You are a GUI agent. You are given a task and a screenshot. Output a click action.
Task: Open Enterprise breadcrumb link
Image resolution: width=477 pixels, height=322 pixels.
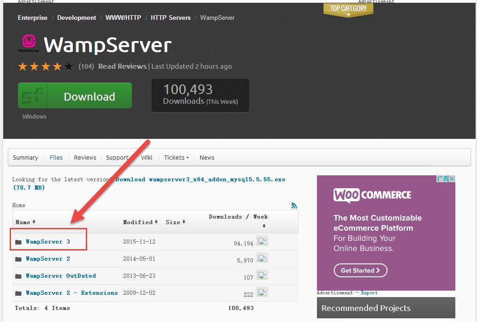click(x=33, y=18)
